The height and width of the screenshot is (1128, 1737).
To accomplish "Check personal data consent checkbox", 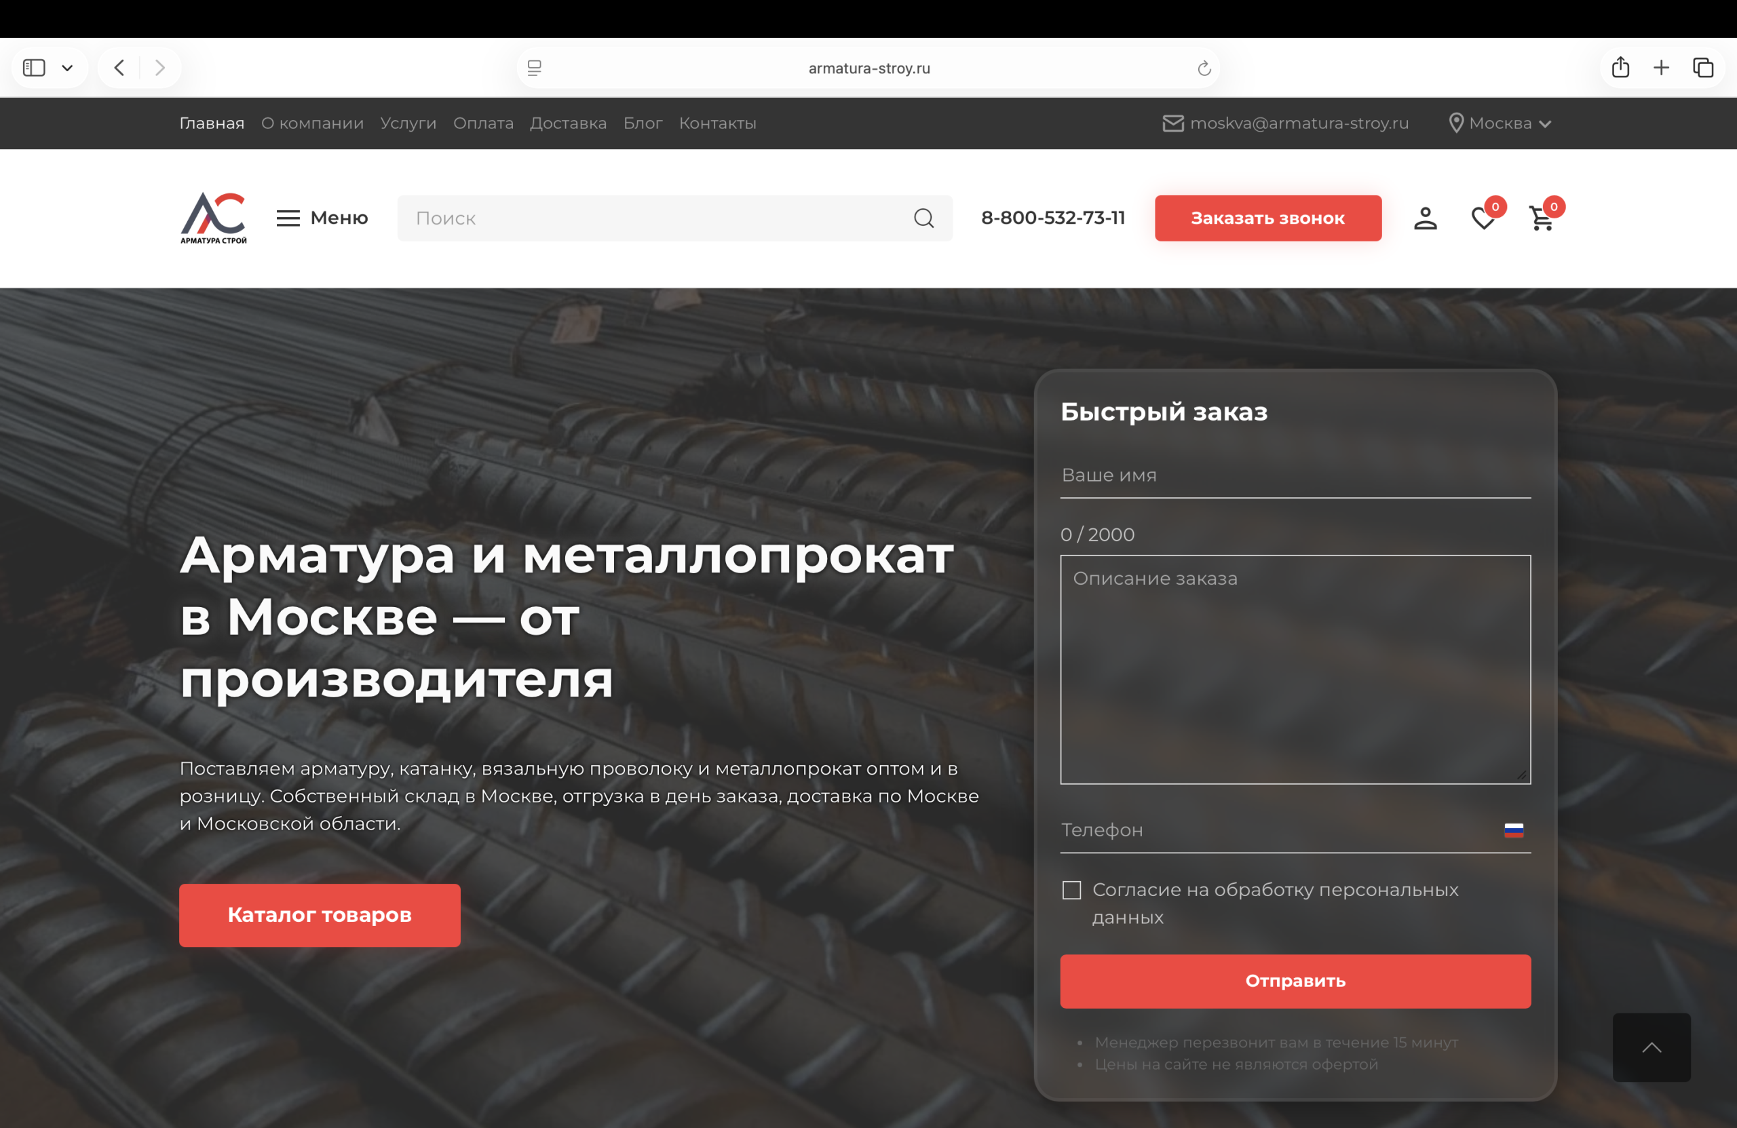I will 1071,890.
